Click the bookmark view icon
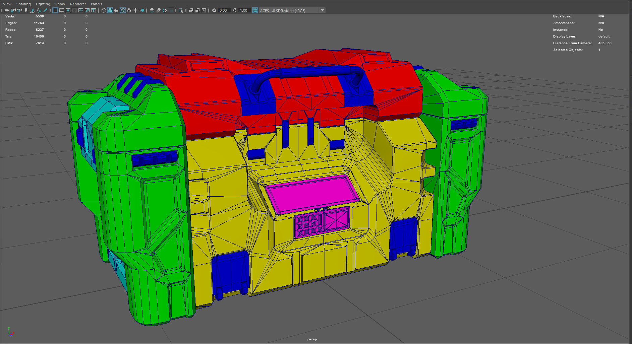Image resolution: width=632 pixels, height=344 pixels. click(26, 10)
